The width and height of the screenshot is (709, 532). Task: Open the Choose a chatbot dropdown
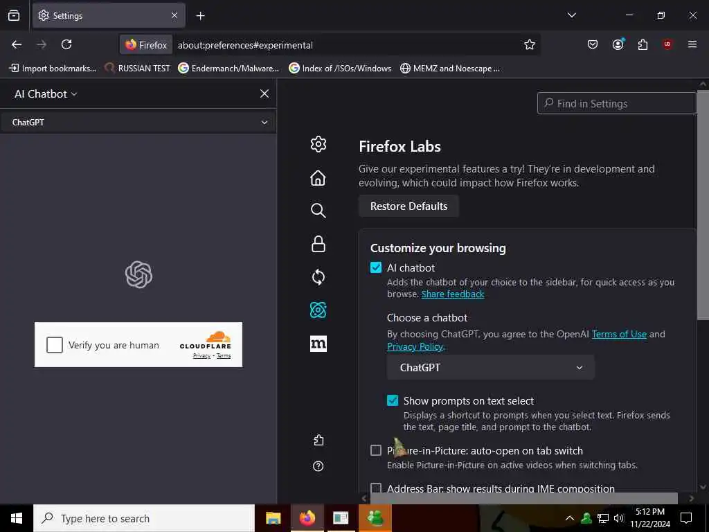(x=491, y=367)
